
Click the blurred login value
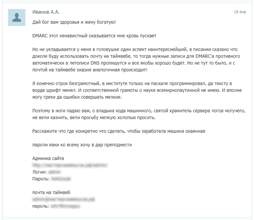pyautogui.click(x=54, y=172)
